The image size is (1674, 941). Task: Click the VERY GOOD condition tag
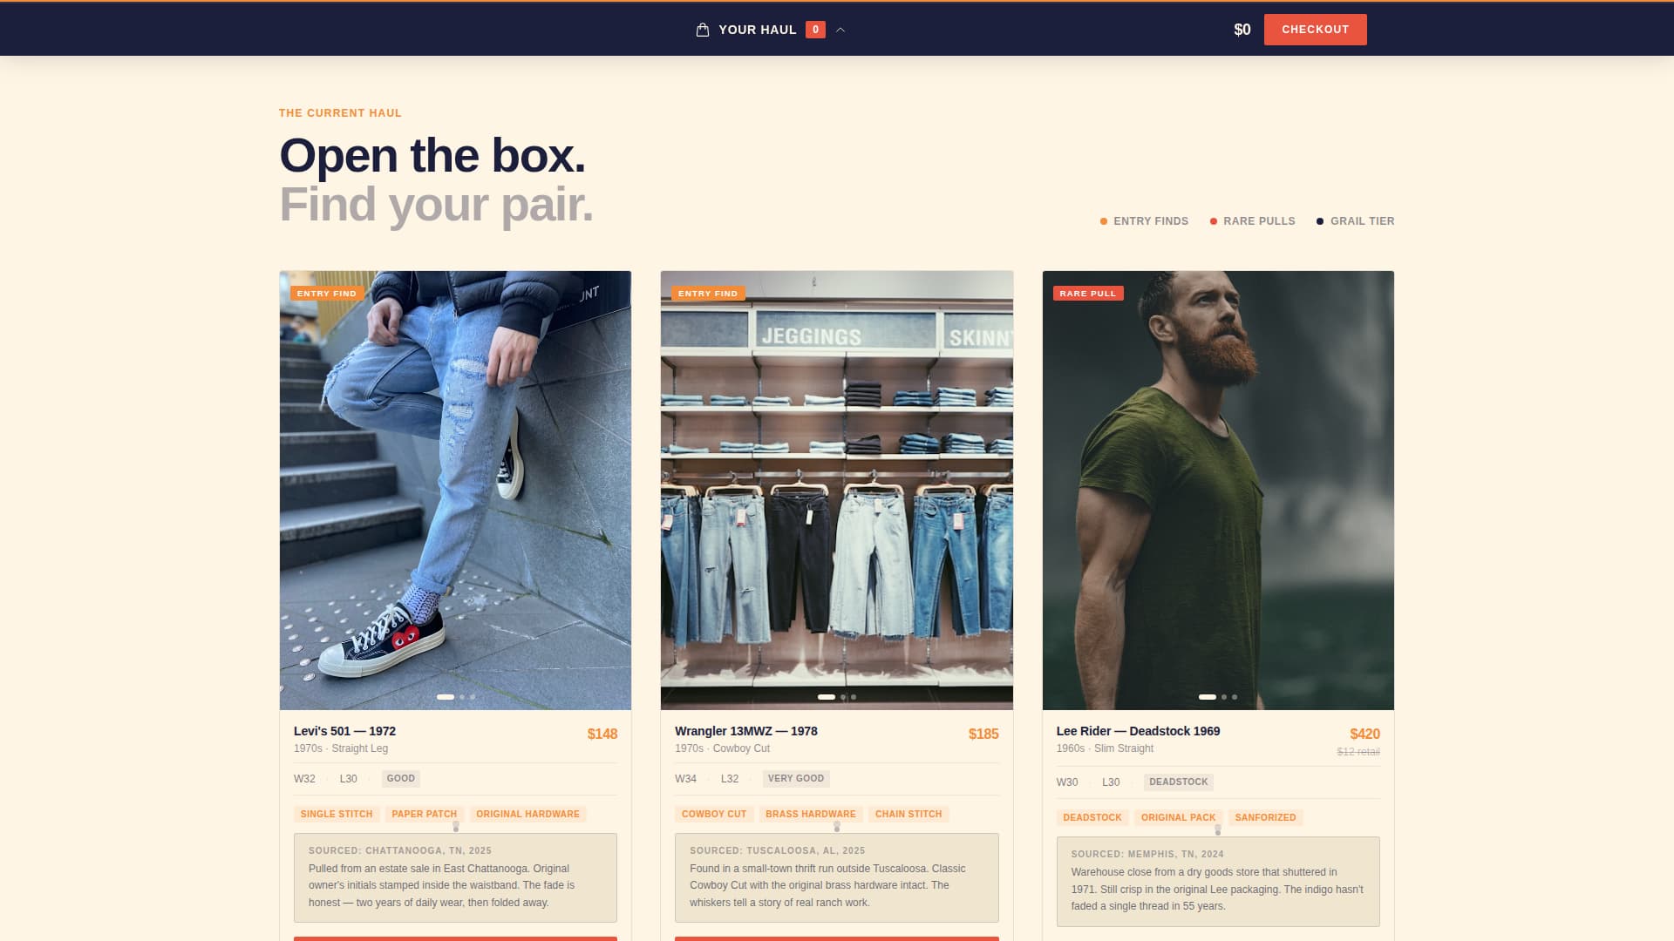click(x=796, y=779)
